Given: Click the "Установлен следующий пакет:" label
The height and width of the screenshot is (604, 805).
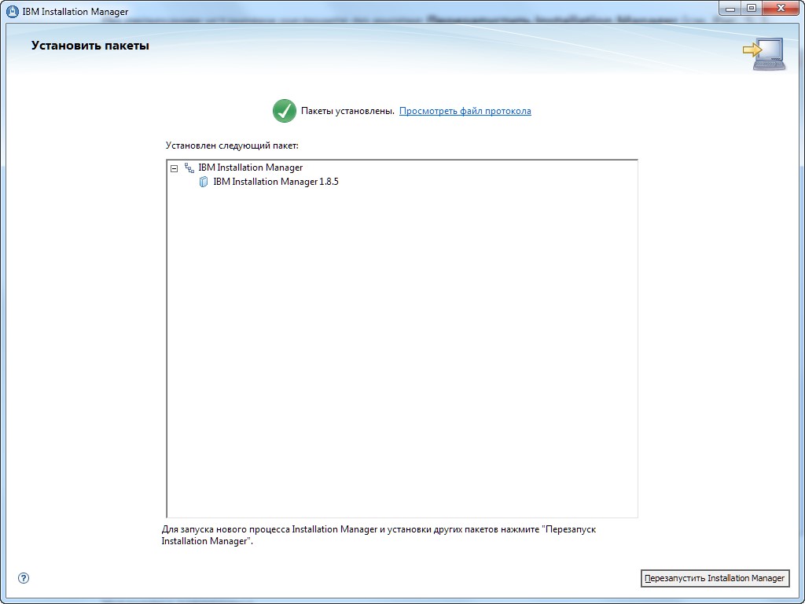Looking at the screenshot, I should [x=232, y=145].
